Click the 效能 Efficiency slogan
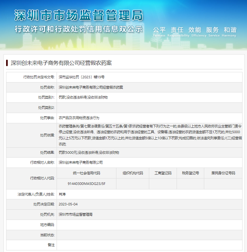247x252 pixels. pyautogui.click(x=199, y=32)
